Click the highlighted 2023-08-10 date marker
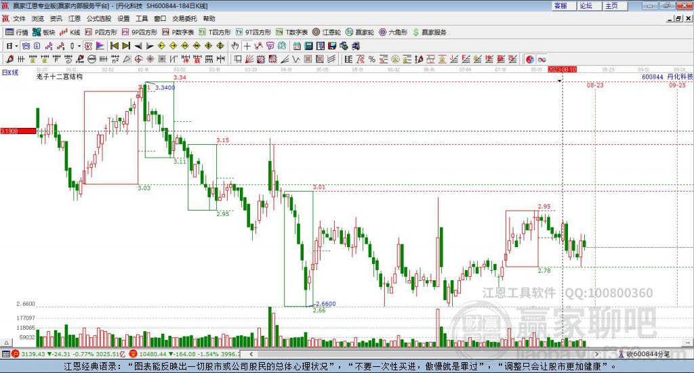694x373 pixels. pyautogui.click(x=562, y=69)
